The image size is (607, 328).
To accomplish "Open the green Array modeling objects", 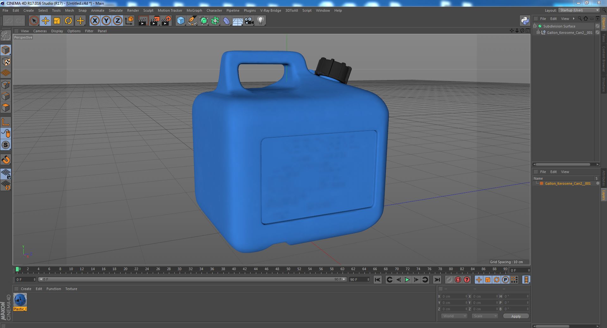I will tap(215, 21).
